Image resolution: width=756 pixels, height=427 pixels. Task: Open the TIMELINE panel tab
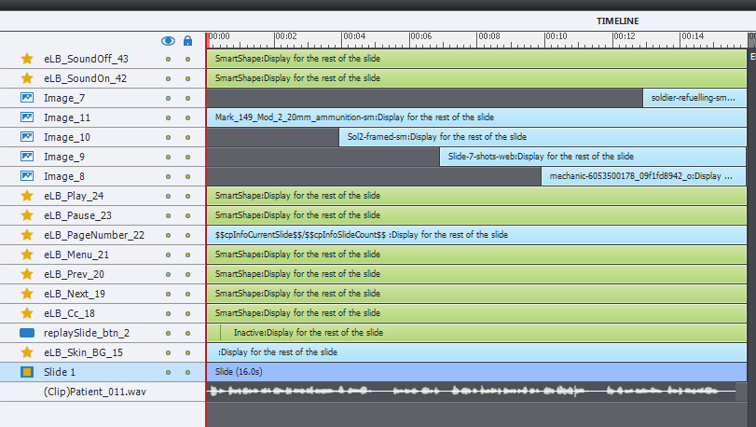click(x=618, y=21)
